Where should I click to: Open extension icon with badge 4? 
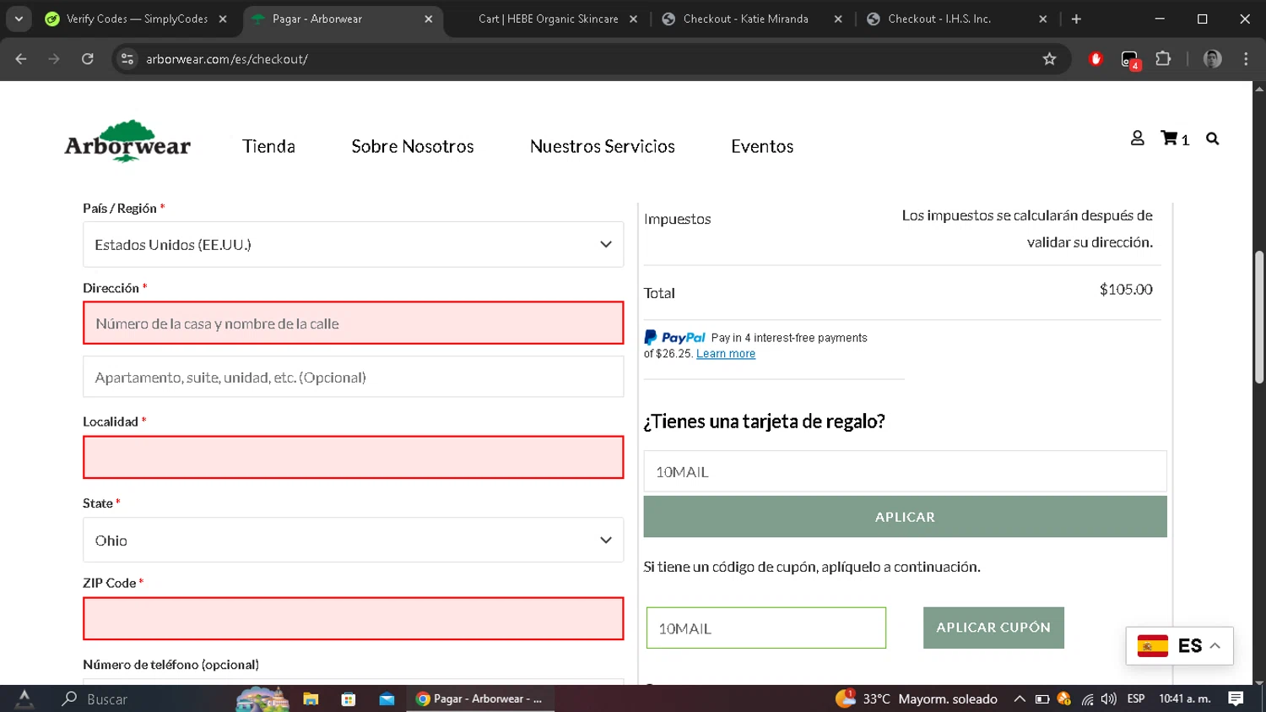pyautogui.click(x=1129, y=59)
